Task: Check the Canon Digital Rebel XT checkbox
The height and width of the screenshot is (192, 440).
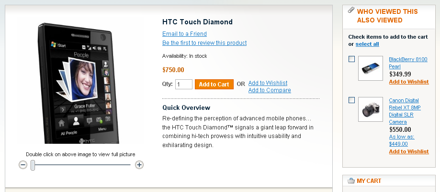Action: click(x=351, y=100)
